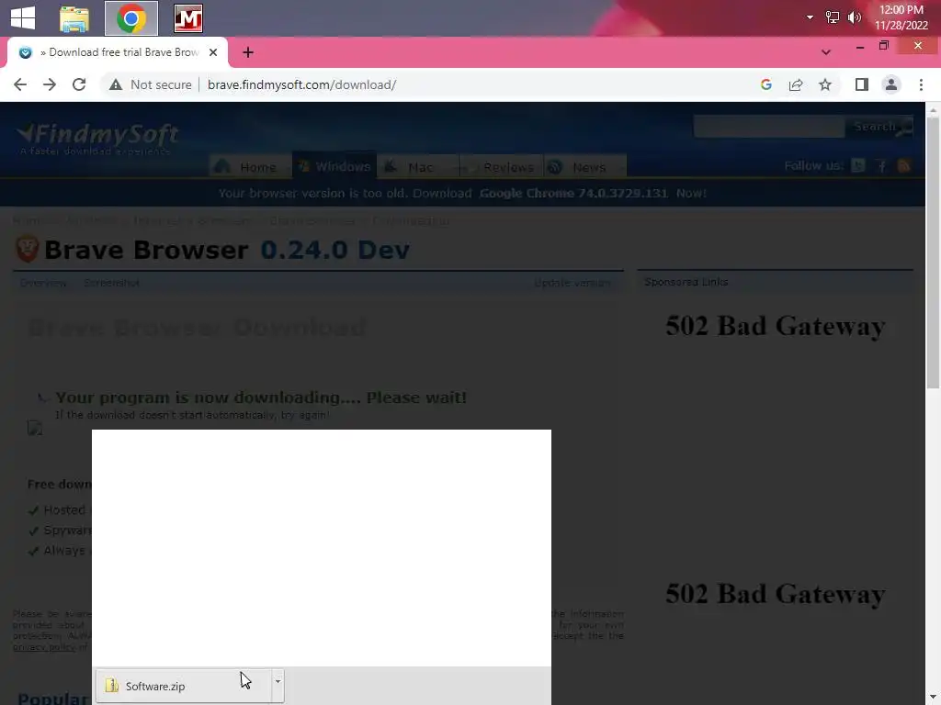Open the Overview page tab
The image size is (941, 705).
point(43,283)
